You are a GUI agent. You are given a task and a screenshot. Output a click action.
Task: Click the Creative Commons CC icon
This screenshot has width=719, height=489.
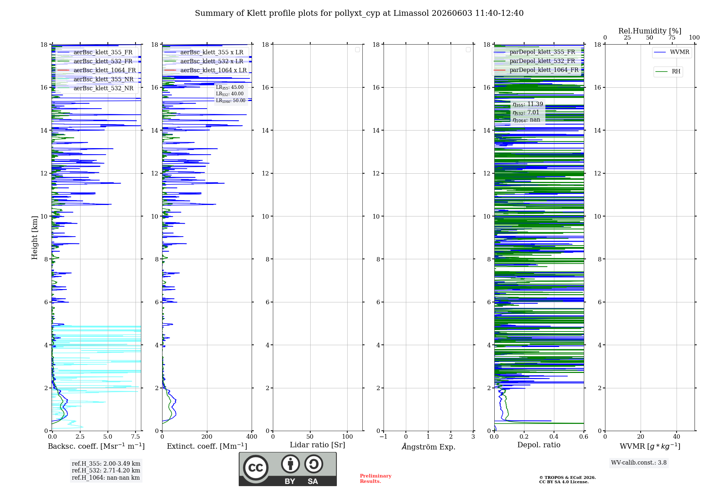[256, 467]
